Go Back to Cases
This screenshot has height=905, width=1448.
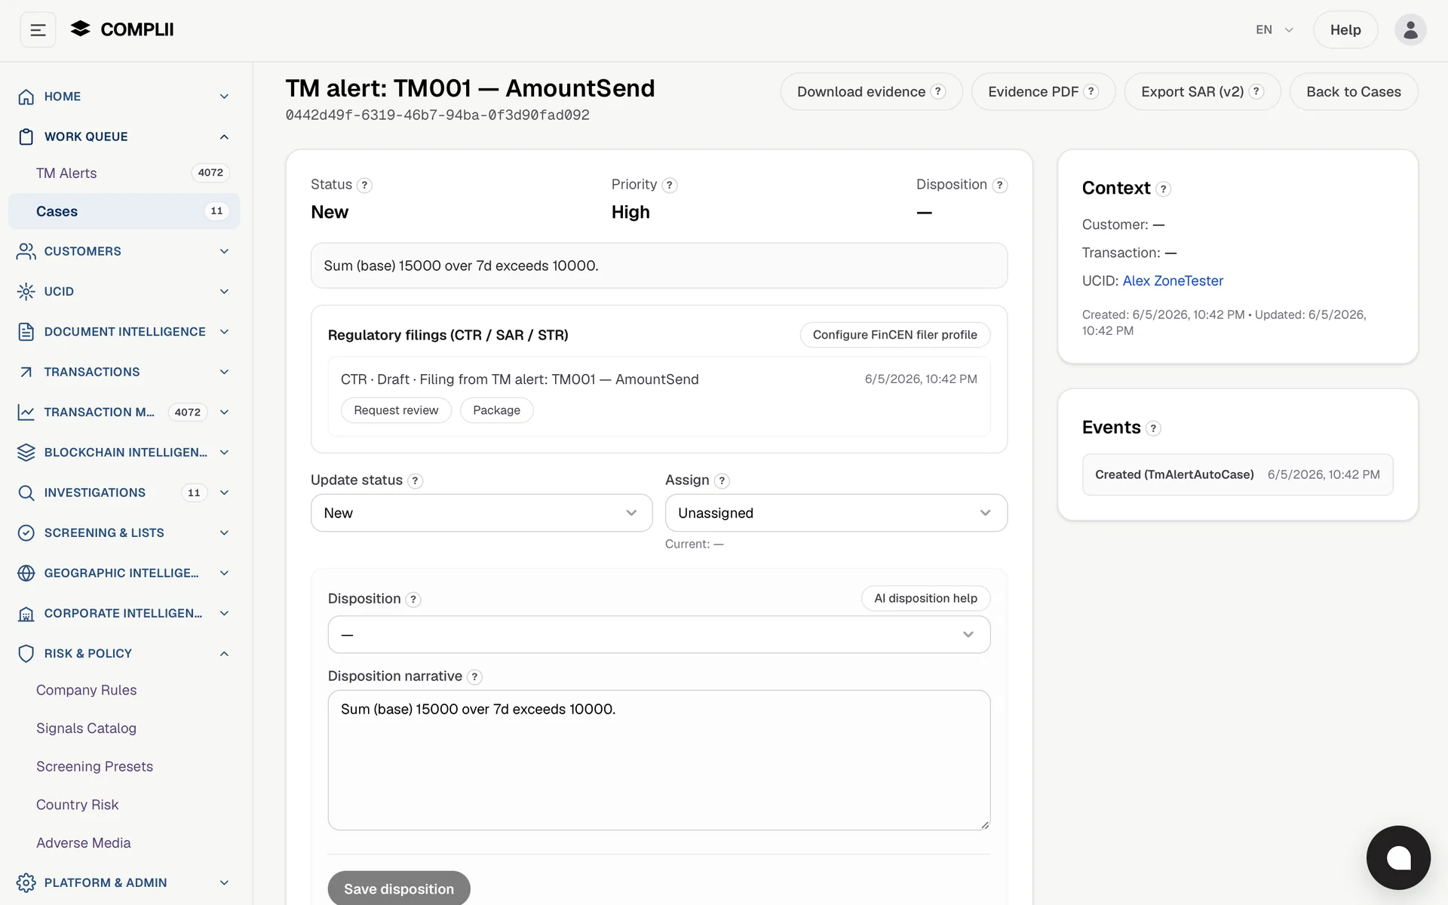tap(1354, 92)
